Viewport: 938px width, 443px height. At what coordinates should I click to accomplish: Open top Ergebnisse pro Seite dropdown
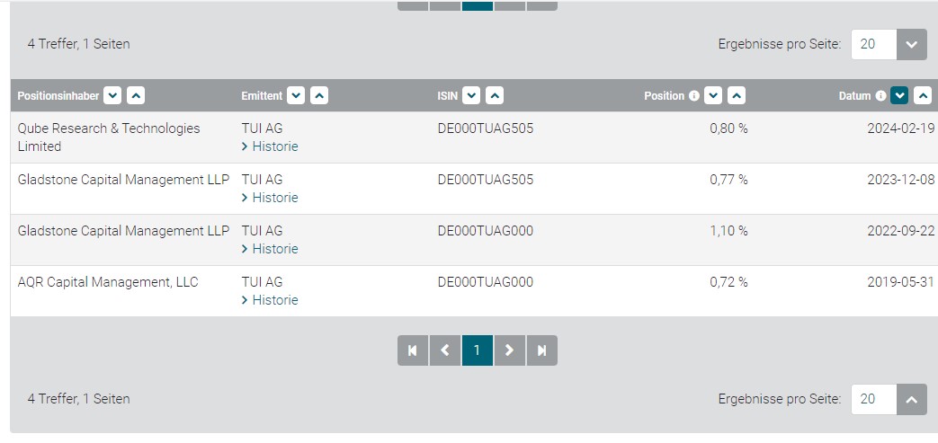[912, 44]
